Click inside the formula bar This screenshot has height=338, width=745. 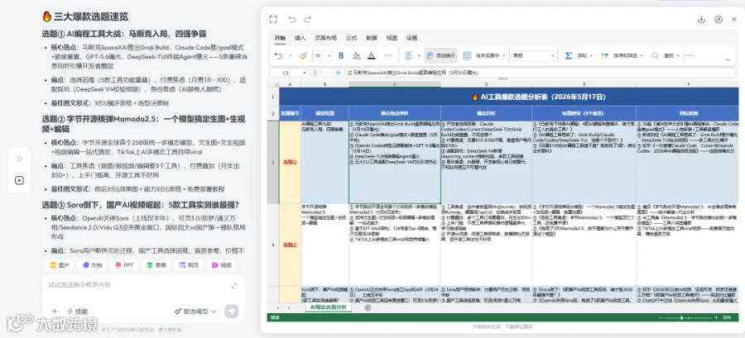pyautogui.click(x=539, y=73)
